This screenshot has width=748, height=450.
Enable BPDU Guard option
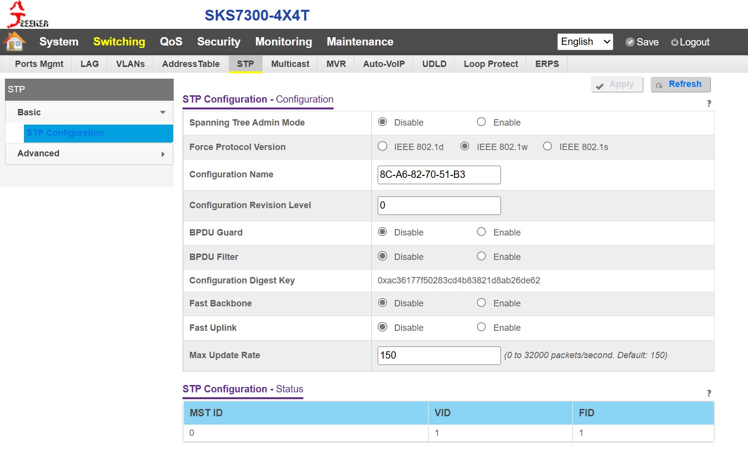(x=481, y=232)
